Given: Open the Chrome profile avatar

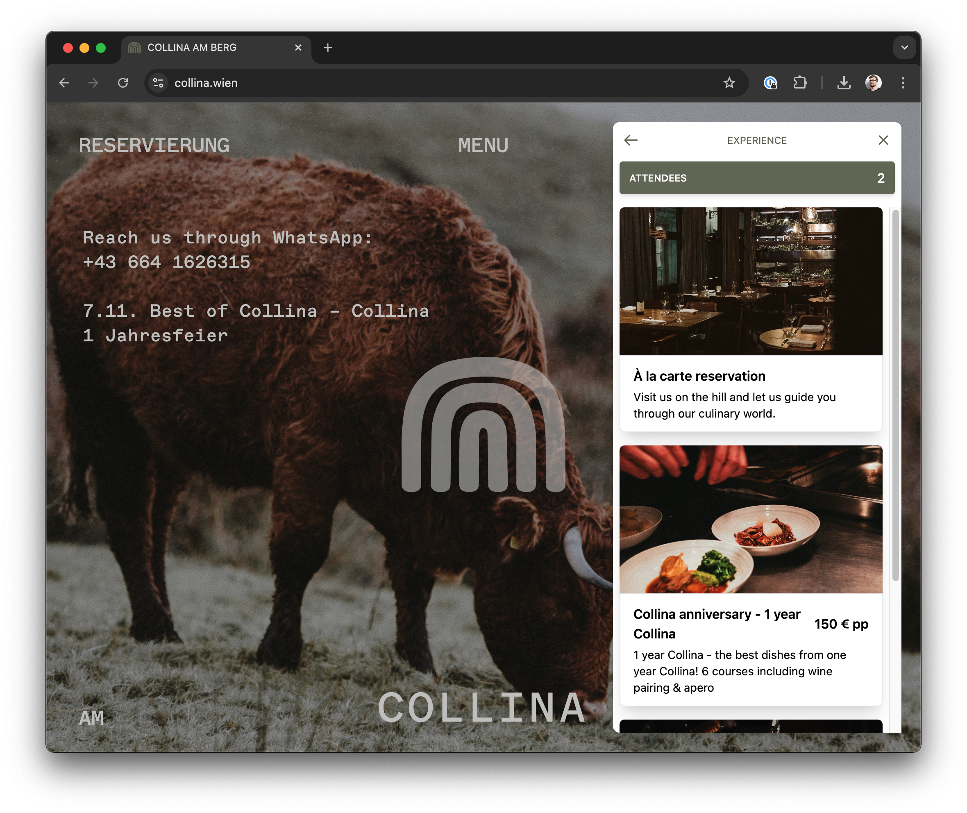Looking at the screenshot, I should click(873, 83).
